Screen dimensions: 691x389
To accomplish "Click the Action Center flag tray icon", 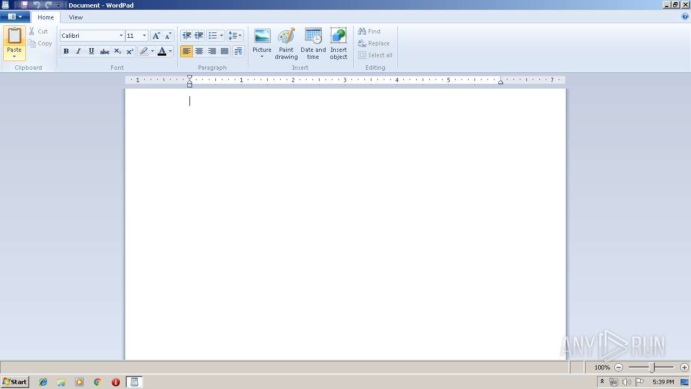I will (640, 382).
